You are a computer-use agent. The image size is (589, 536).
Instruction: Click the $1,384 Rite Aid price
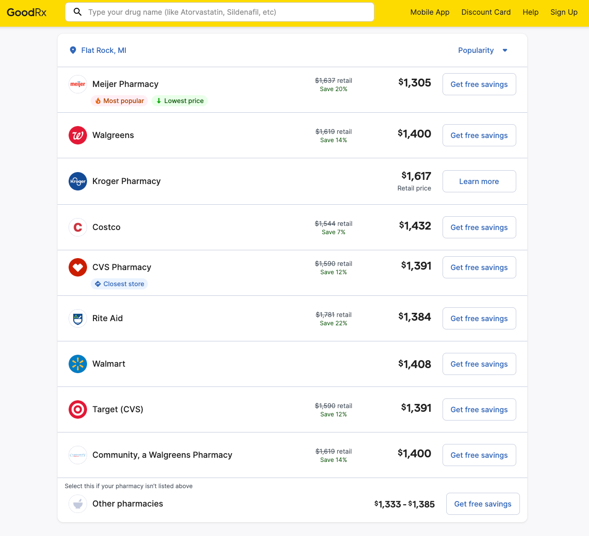[414, 317]
